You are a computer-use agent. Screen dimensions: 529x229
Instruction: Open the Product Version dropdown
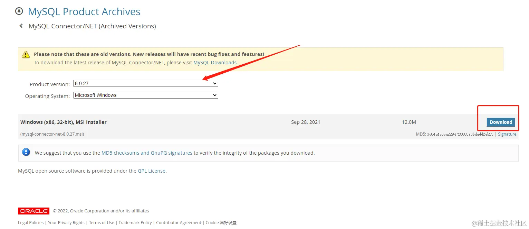pos(146,83)
